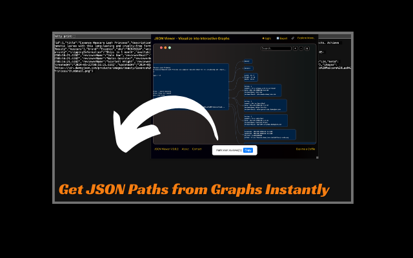This screenshot has width=413, height=258.
Task: Click the fit-view button after the zoom-out button
Action: (307, 48)
